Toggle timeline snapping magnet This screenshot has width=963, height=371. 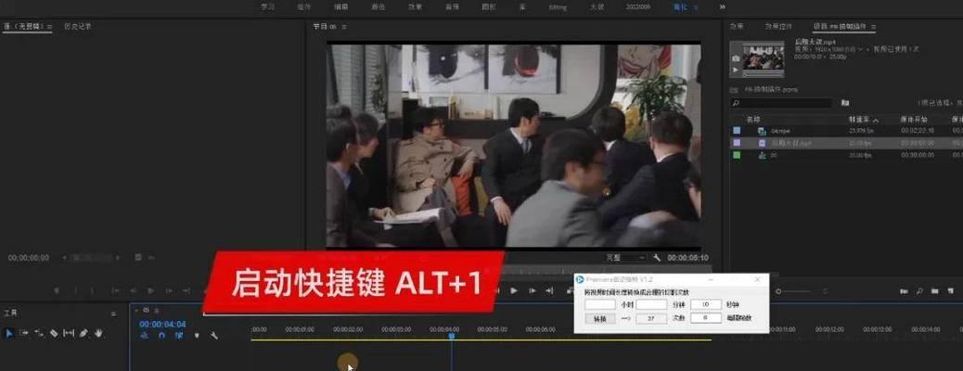point(161,336)
